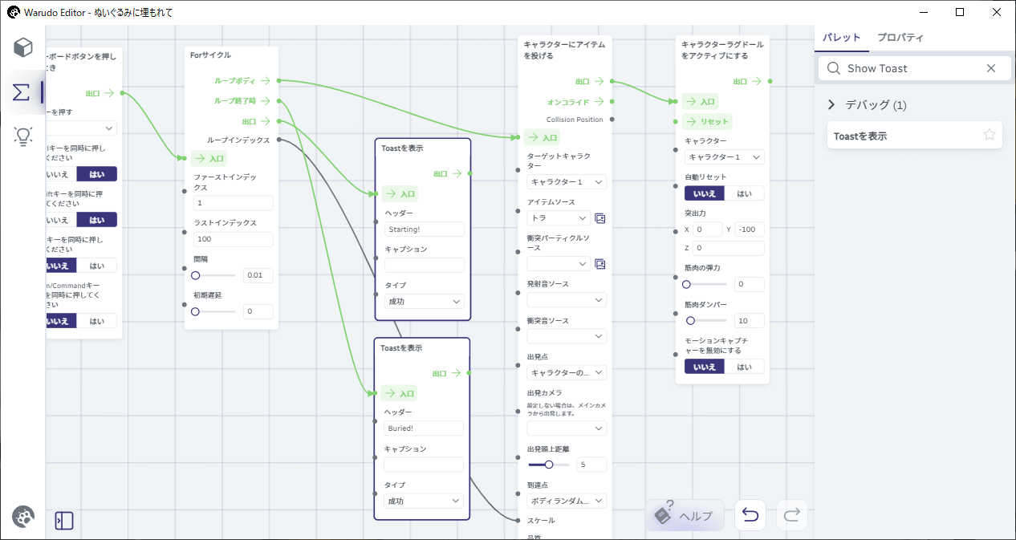
Task: Click 出口 arrow on Starting! toast node
Action: (x=457, y=173)
